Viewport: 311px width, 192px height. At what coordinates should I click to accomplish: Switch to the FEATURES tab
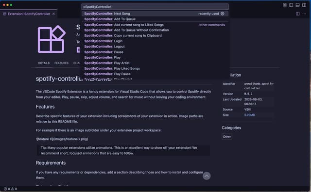[x=61, y=63]
